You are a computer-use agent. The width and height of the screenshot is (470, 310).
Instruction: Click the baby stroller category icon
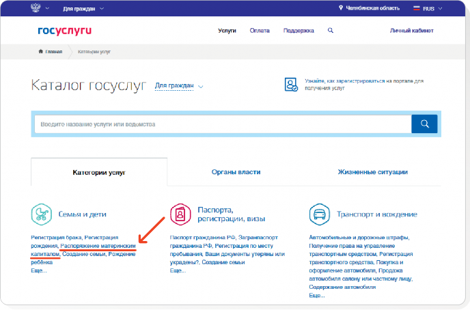coord(42,214)
